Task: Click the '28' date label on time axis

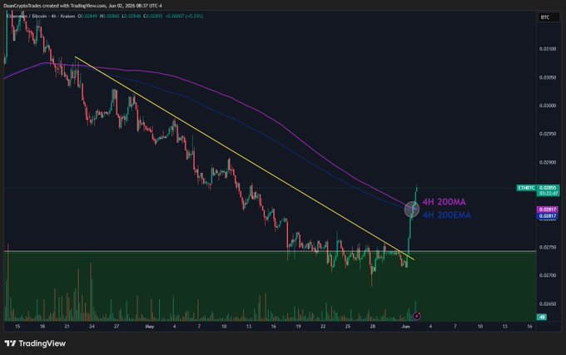Action: coord(373,327)
